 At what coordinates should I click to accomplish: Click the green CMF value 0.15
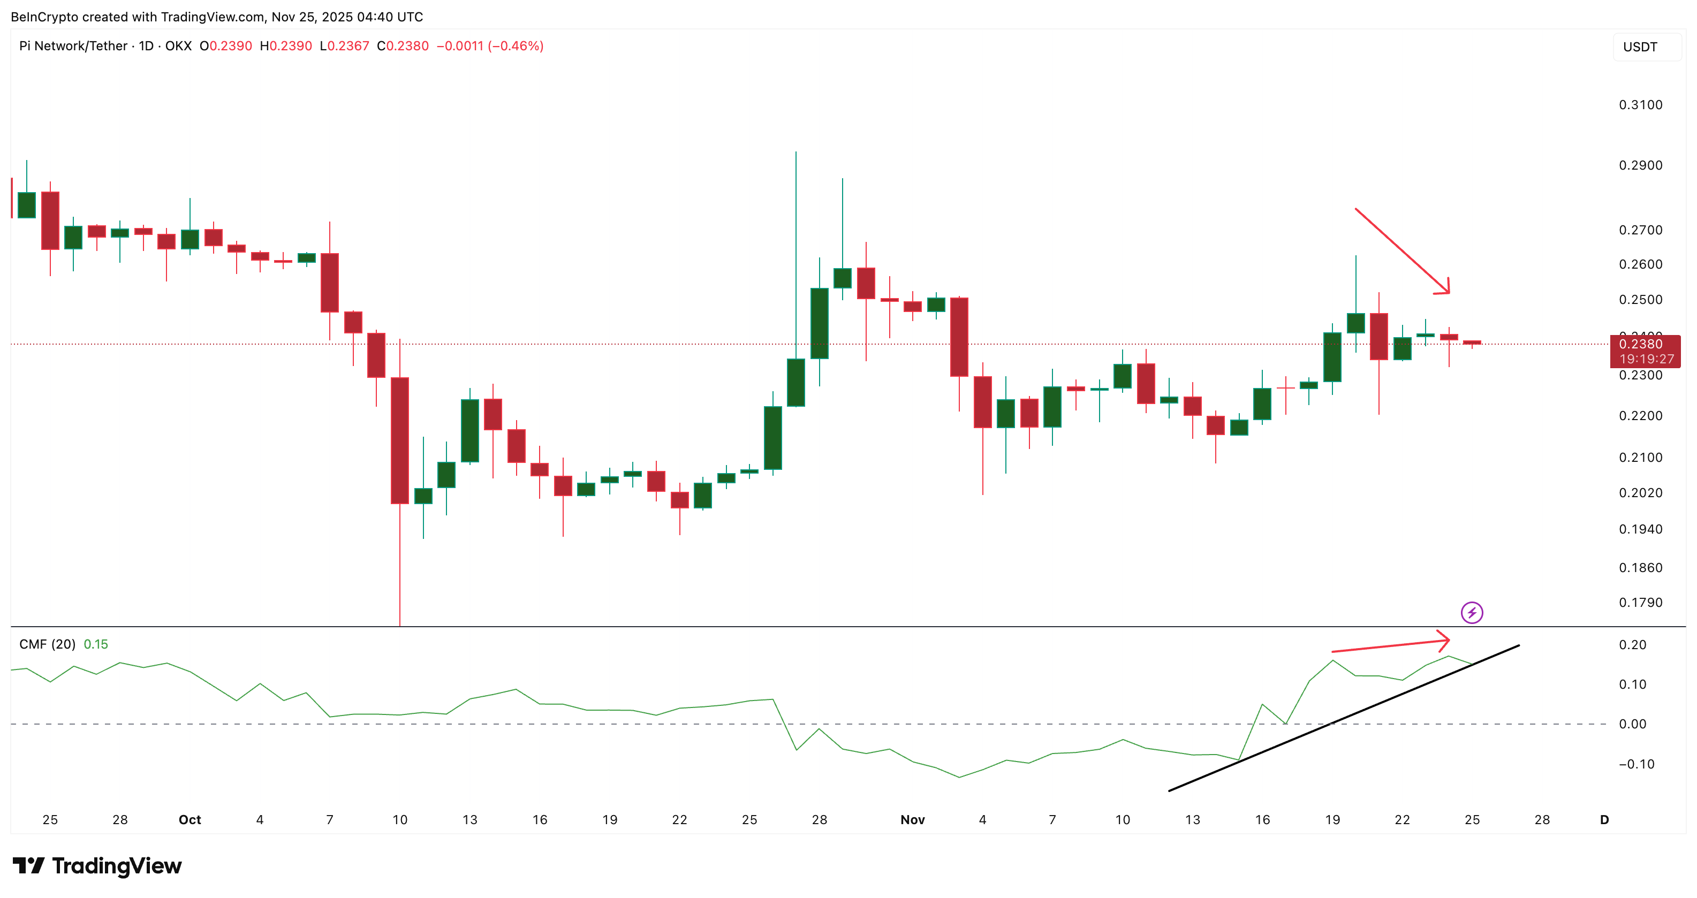tap(94, 644)
